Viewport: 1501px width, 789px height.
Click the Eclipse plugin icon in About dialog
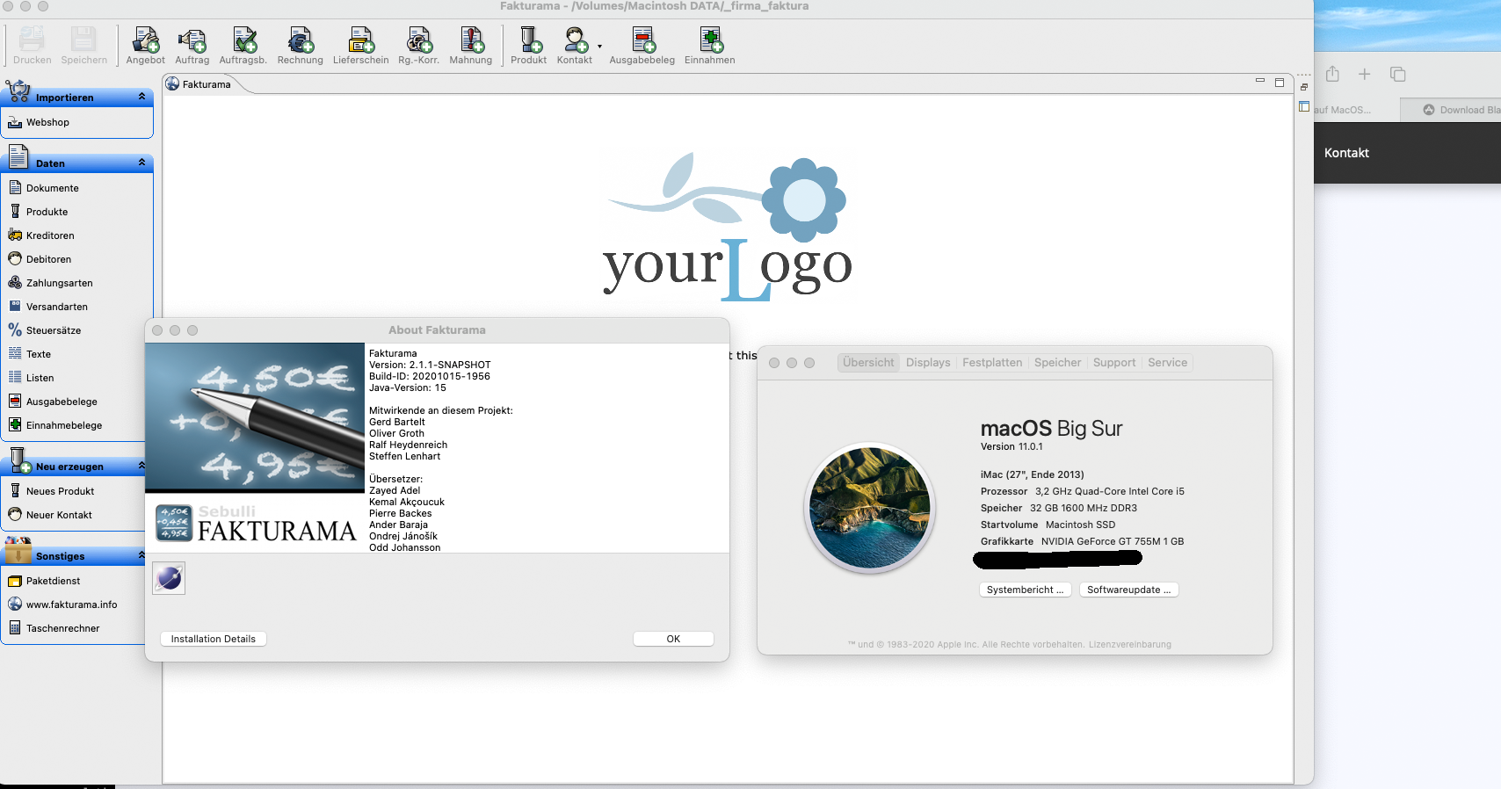[x=169, y=578]
